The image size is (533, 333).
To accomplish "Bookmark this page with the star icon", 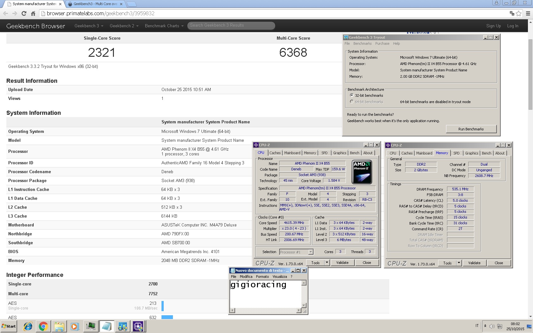I will 519,13.
